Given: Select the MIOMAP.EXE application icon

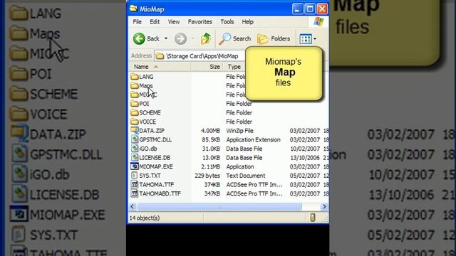Looking at the screenshot, I should point(135,166).
